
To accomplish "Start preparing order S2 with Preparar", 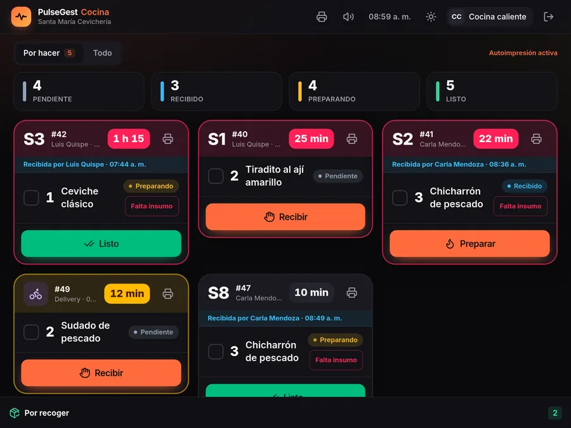I will (x=469, y=243).
